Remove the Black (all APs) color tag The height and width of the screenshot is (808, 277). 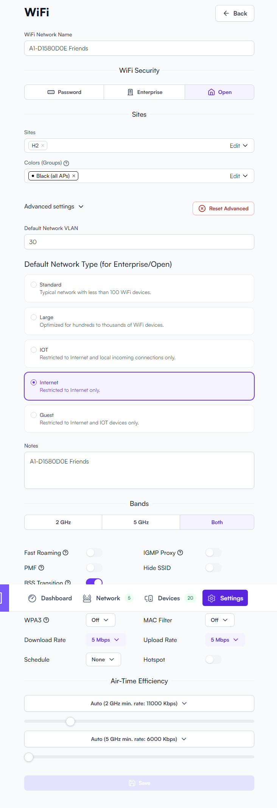coord(74,176)
